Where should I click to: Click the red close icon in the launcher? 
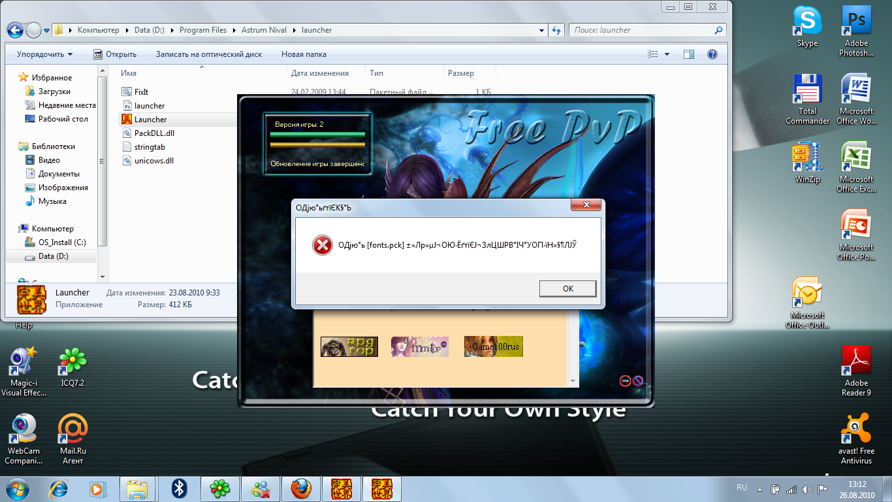tap(637, 381)
